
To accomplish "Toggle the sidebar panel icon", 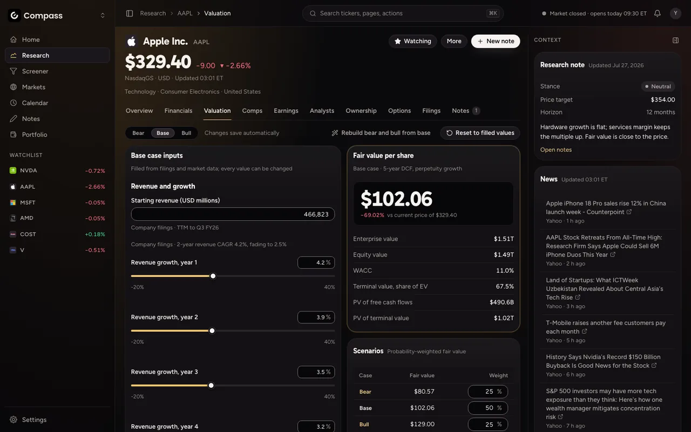I will (x=130, y=13).
